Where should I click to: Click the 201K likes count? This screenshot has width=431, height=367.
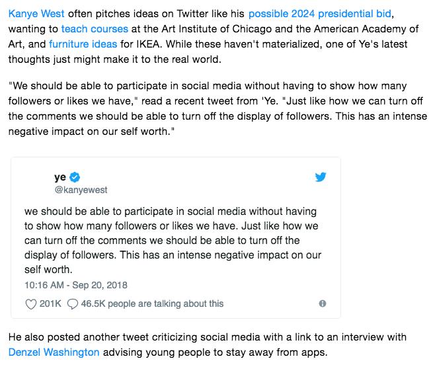[x=50, y=304]
